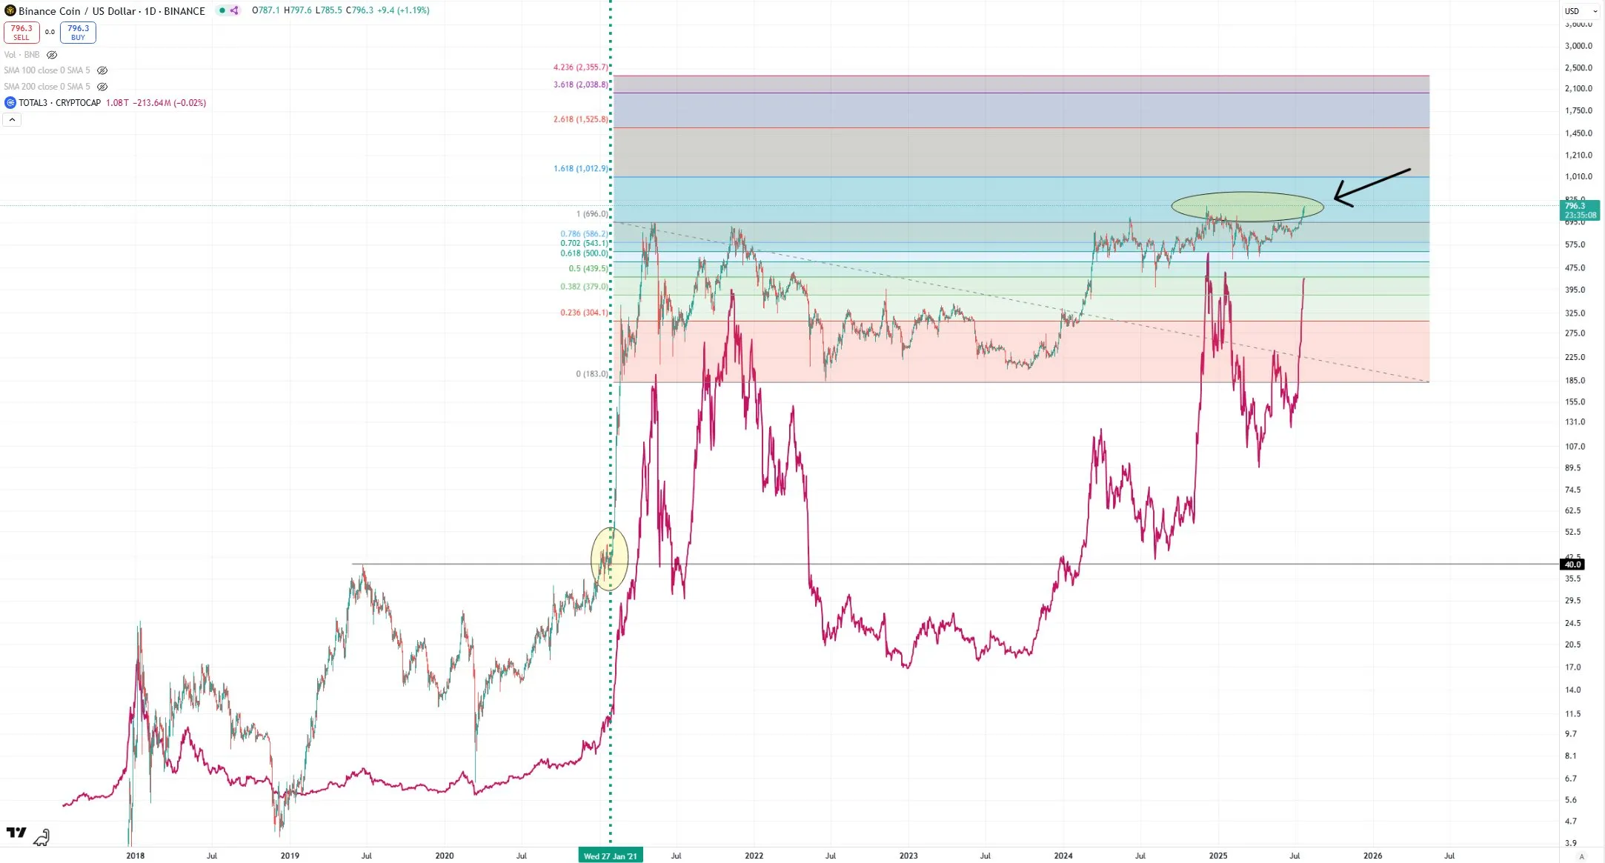Toggle visibility of SMA 100 indicator
Viewport: 1605px width, 863px height.
102,70
